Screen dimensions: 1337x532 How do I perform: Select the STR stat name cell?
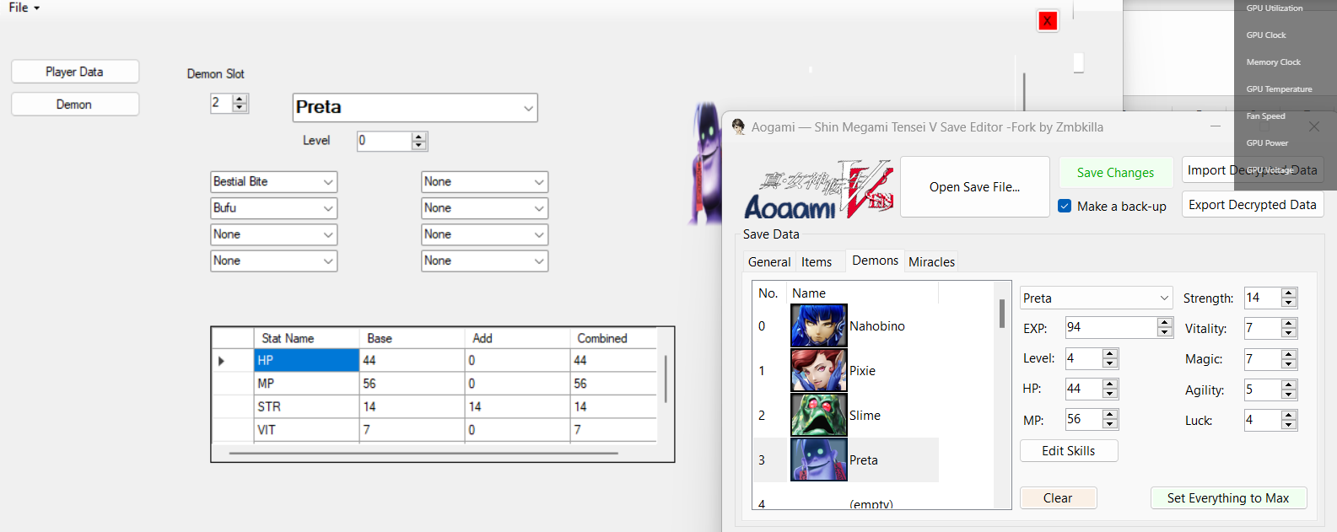(306, 406)
